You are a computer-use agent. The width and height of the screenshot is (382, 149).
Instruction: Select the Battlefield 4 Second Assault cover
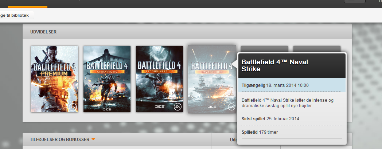click(159, 79)
